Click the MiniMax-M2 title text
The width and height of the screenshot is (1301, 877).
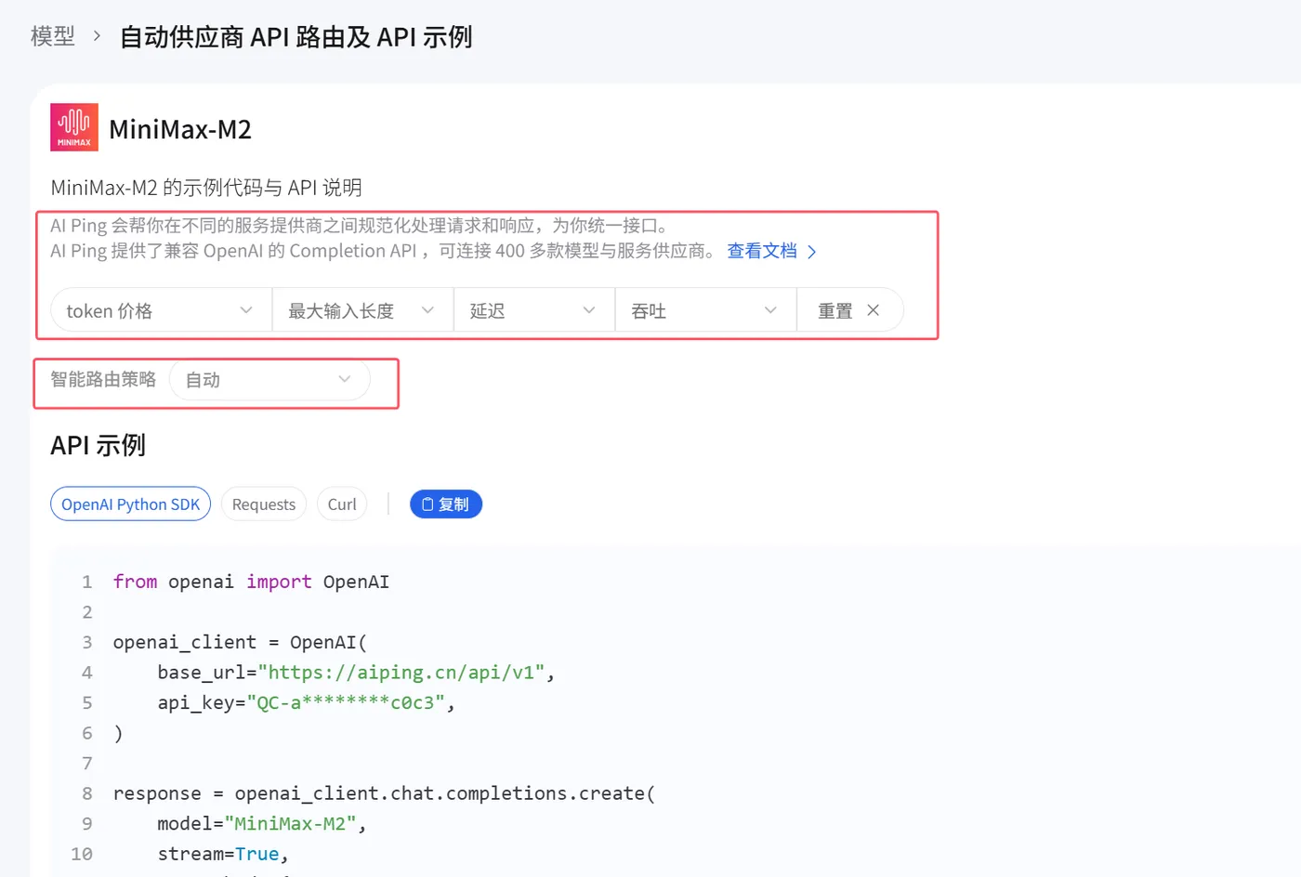[x=180, y=129]
